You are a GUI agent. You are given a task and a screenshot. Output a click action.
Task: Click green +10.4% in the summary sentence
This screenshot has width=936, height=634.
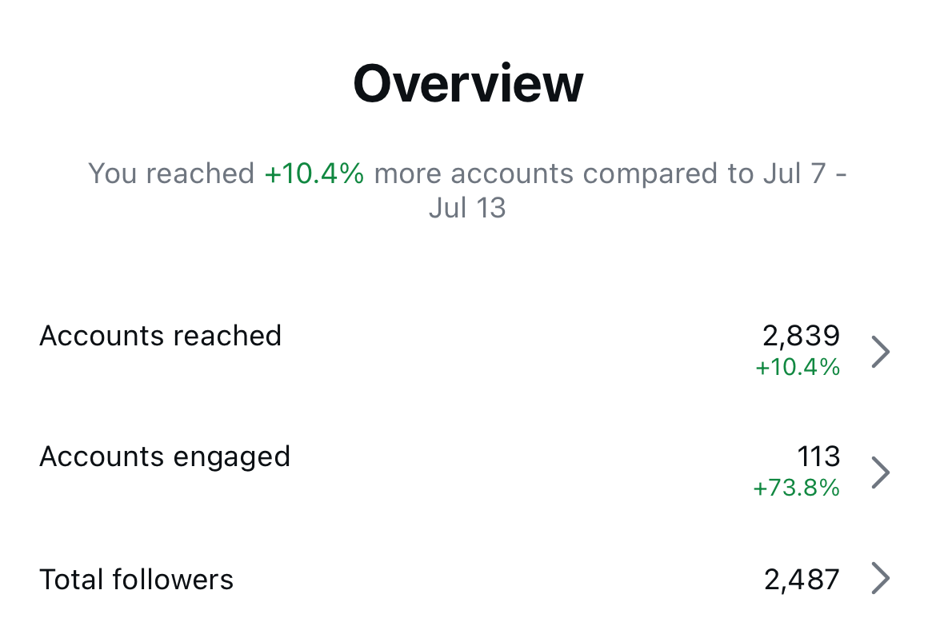pos(314,173)
